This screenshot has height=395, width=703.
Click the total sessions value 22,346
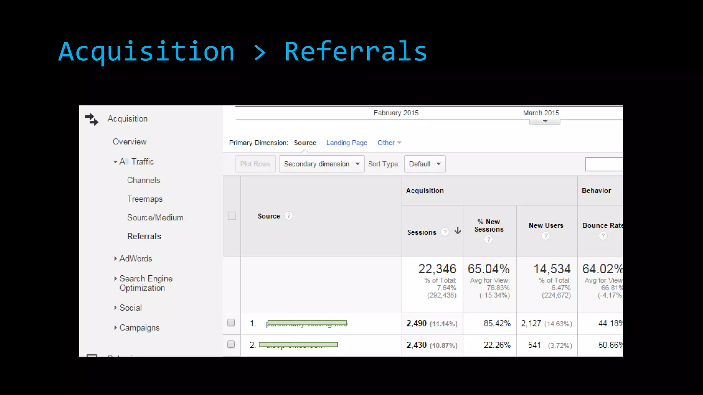coord(437,269)
